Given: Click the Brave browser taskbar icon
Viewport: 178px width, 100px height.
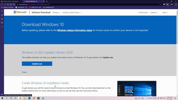Looking at the screenshot, I should pyautogui.click(x=20, y=98).
